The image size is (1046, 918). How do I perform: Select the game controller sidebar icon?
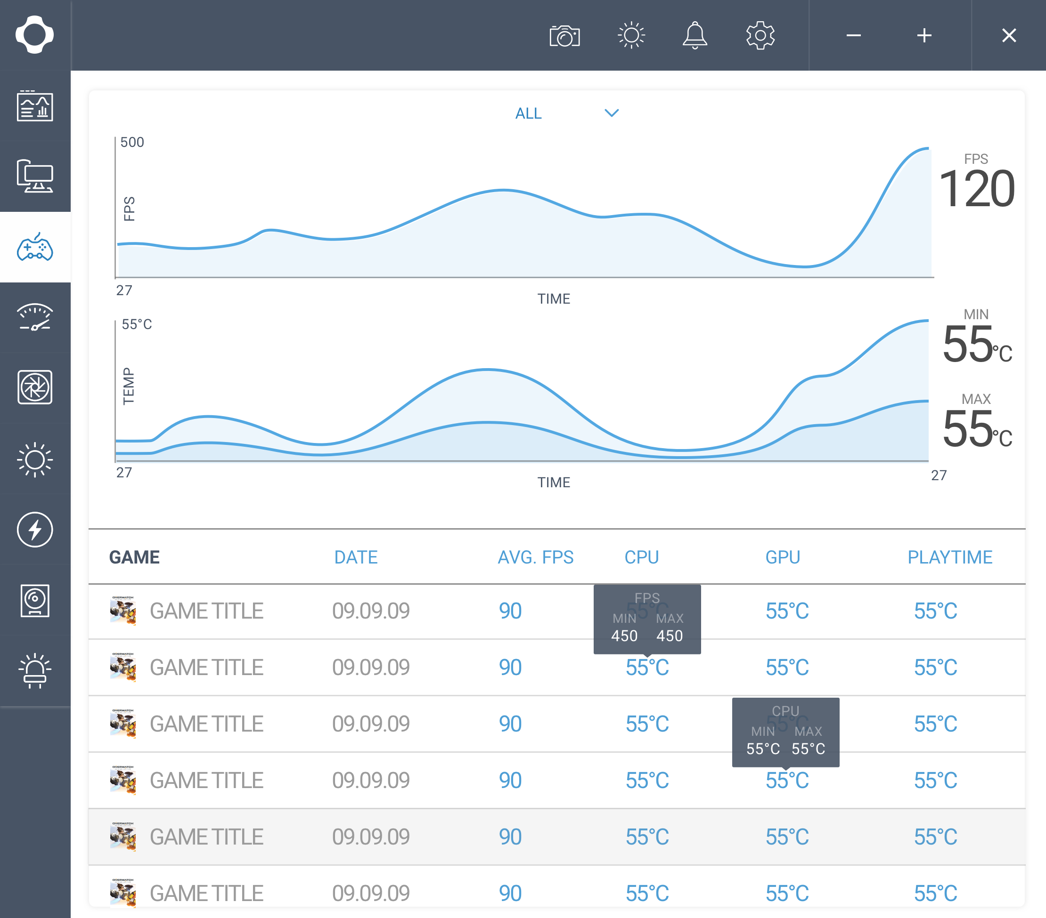(35, 247)
